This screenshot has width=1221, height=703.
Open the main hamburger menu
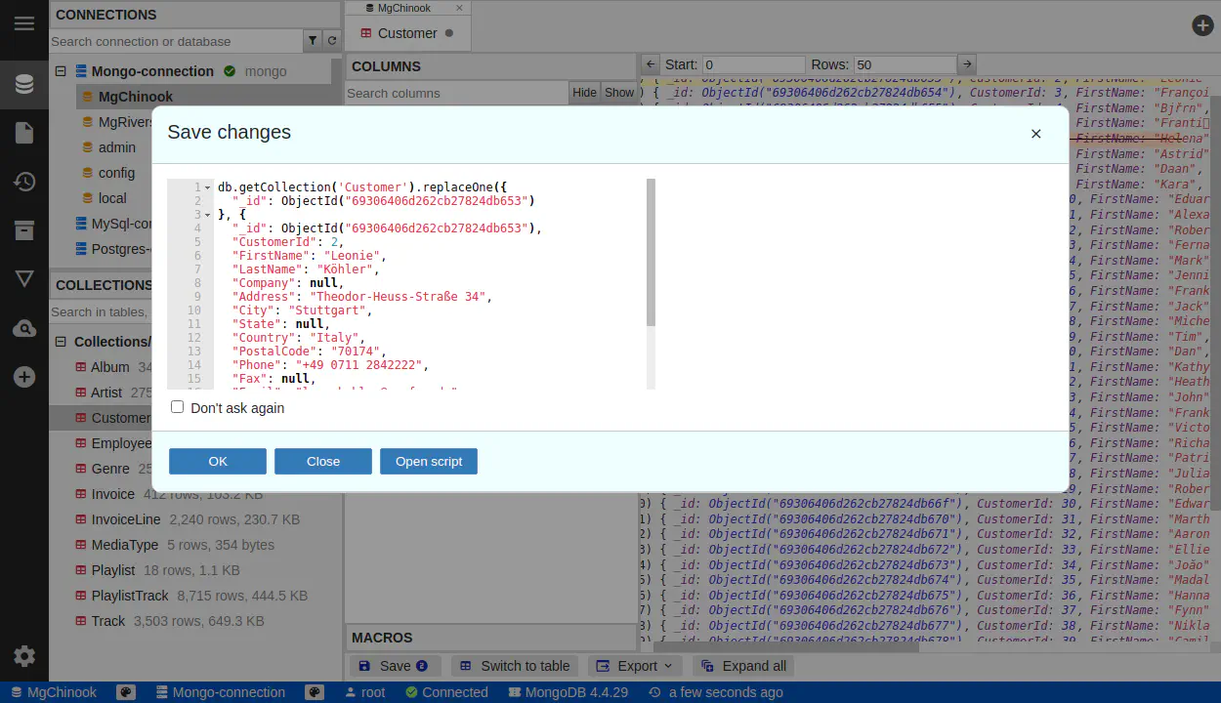point(24,23)
